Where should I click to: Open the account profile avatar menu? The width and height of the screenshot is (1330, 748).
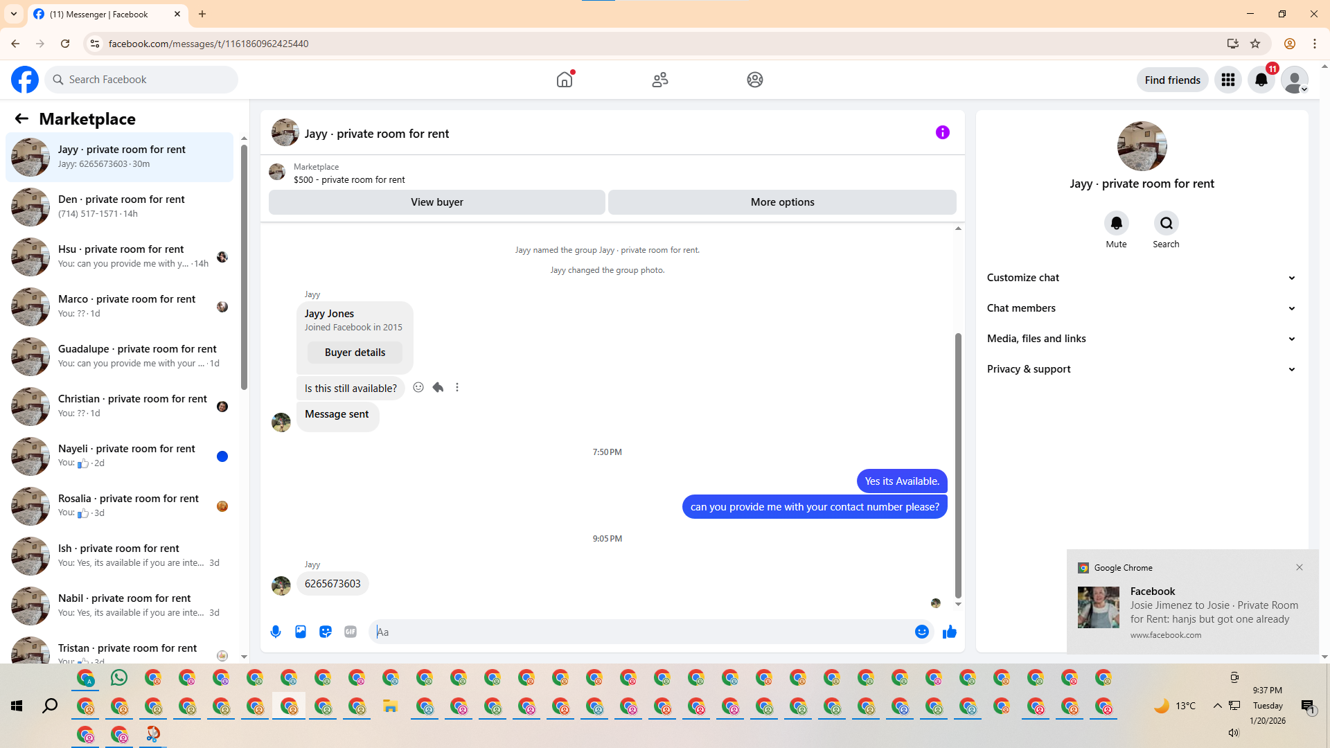1295,80
